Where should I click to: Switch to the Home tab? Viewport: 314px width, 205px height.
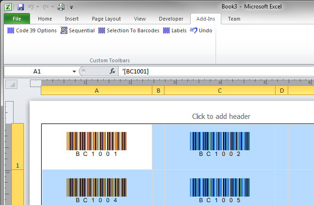coord(45,19)
